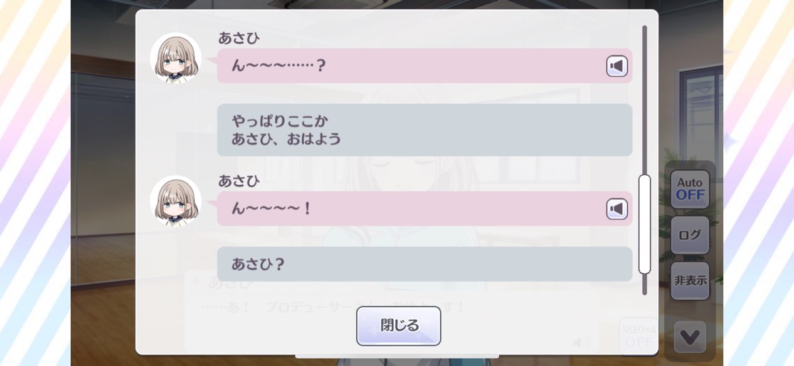This screenshot has height=366, width=794.
Task: Toggle the Auto OFF playback switch
Action: coord(690,189)
